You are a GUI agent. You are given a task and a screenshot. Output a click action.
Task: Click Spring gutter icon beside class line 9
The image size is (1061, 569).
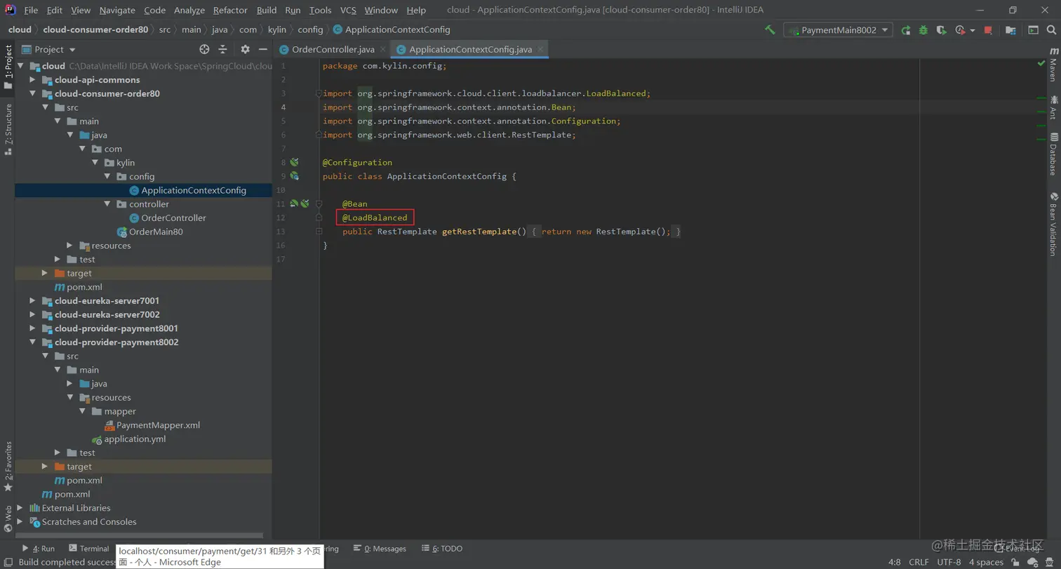[294, 176]
